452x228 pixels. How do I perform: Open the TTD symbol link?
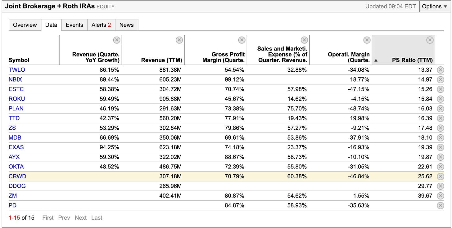coord(14,118)
